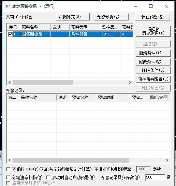Minimize the 本地预警交易 window
Screen dimensions: 176x186
coord(135,6)
